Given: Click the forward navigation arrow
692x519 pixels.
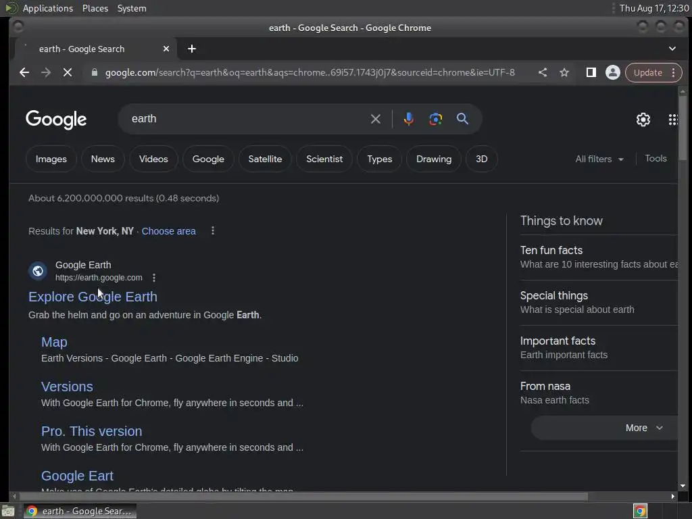Looking at the screenshot, I should 46,72.
